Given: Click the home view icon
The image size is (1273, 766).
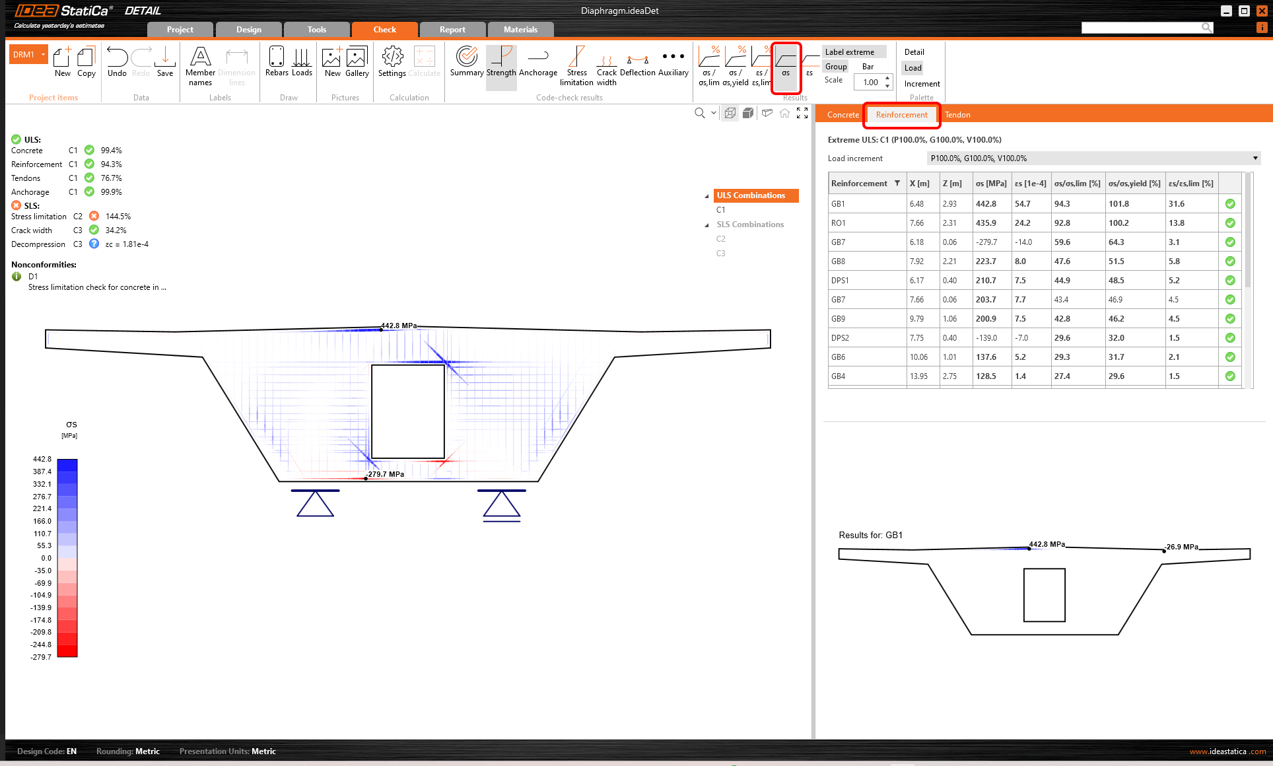Looking at the screenshot, I should [x=784, y=114].
